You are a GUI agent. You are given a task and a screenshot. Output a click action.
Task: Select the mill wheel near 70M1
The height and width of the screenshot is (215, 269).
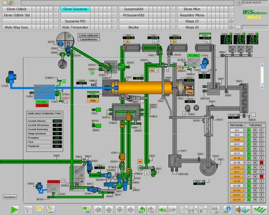[x=208, y=168]
